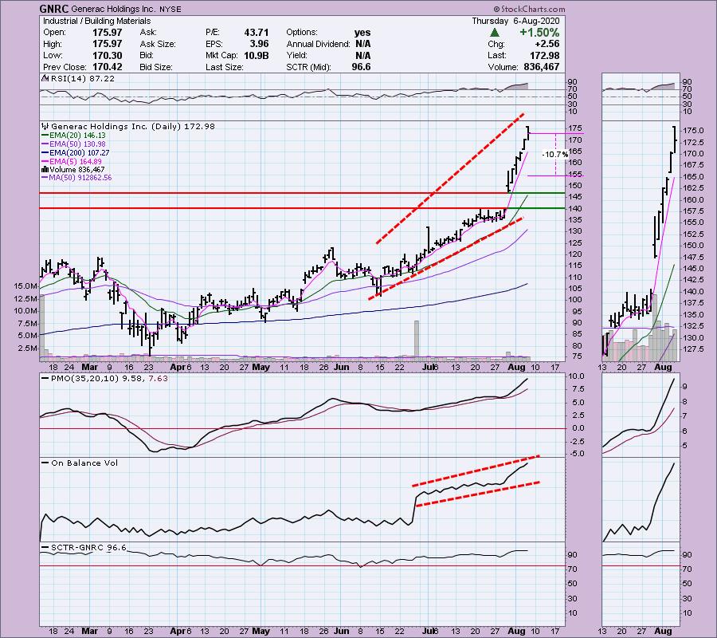Click the Prev Close value 170.42
The height and width of the screenshot is (638, 717).
tap(107, 67)
